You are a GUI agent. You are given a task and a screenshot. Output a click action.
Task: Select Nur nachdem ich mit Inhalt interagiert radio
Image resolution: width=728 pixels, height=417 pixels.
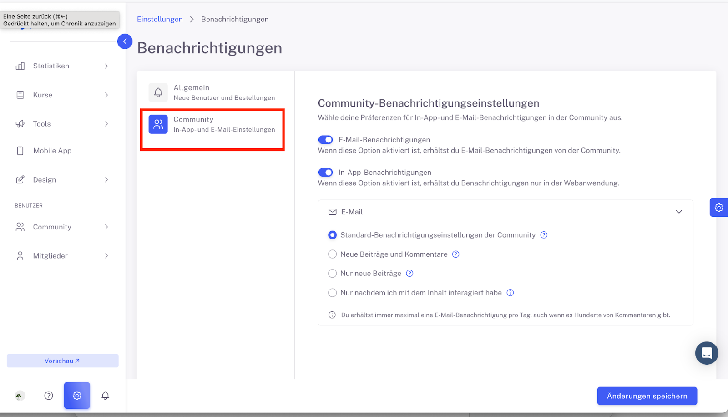333,293
